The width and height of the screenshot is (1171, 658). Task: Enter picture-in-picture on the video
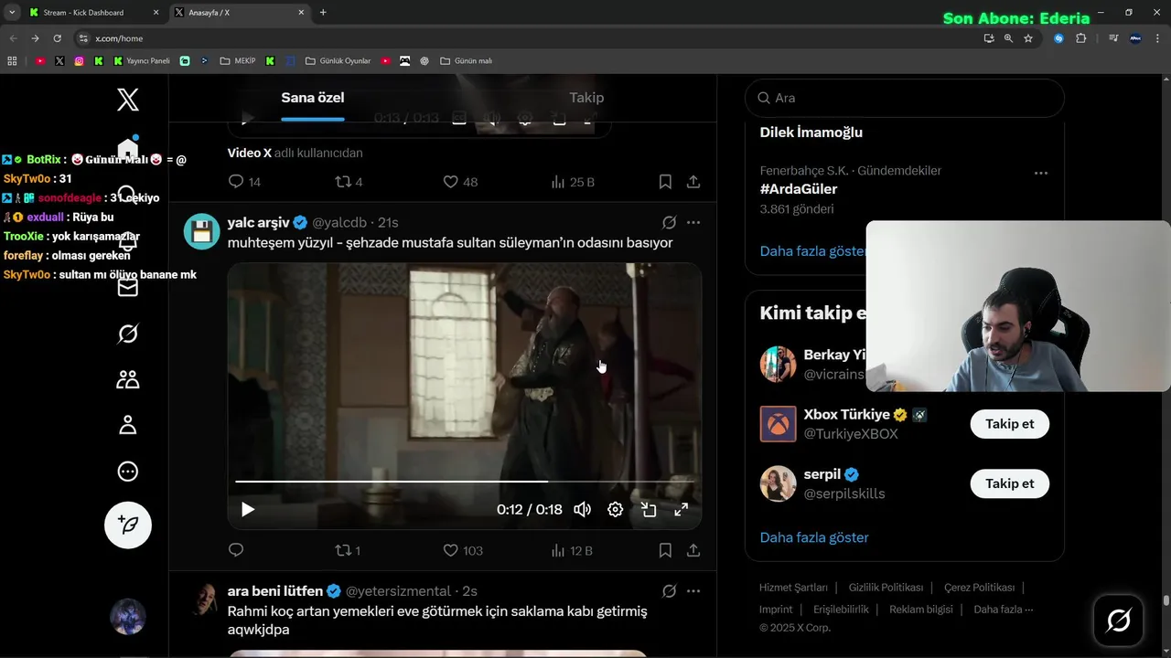649,510
